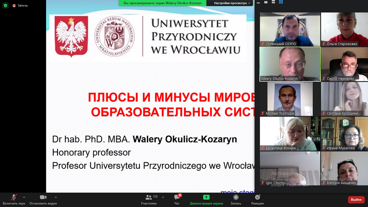Stop camera with Остановить видео button
The width and height of the screenshot is (368, 207).
43,200
